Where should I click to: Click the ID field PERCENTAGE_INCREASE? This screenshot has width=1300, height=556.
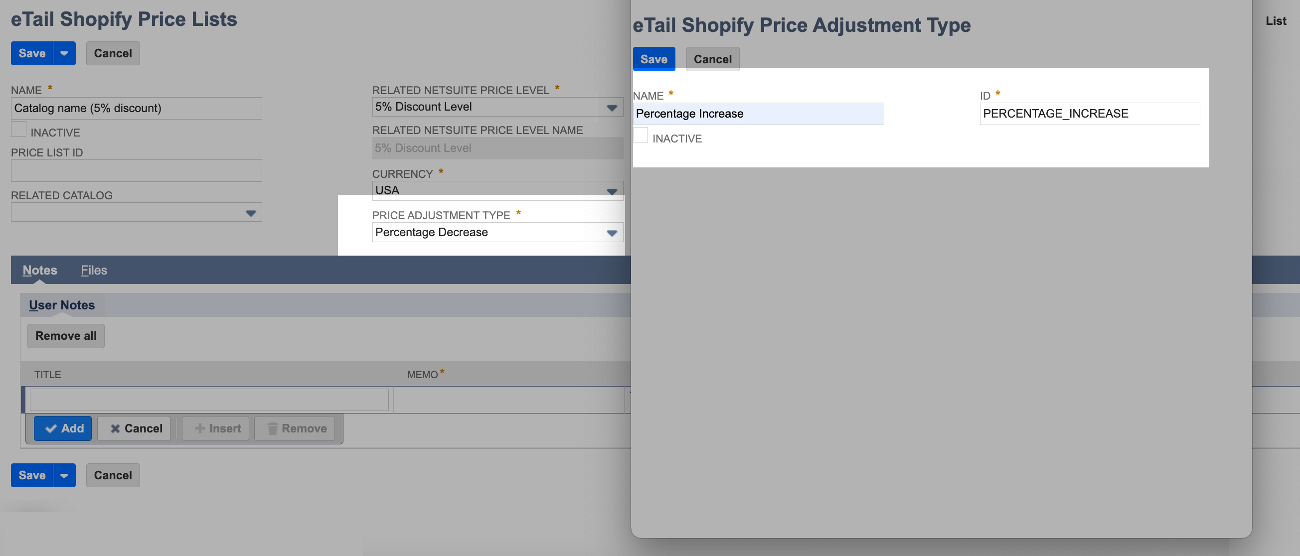(1090, 114)
